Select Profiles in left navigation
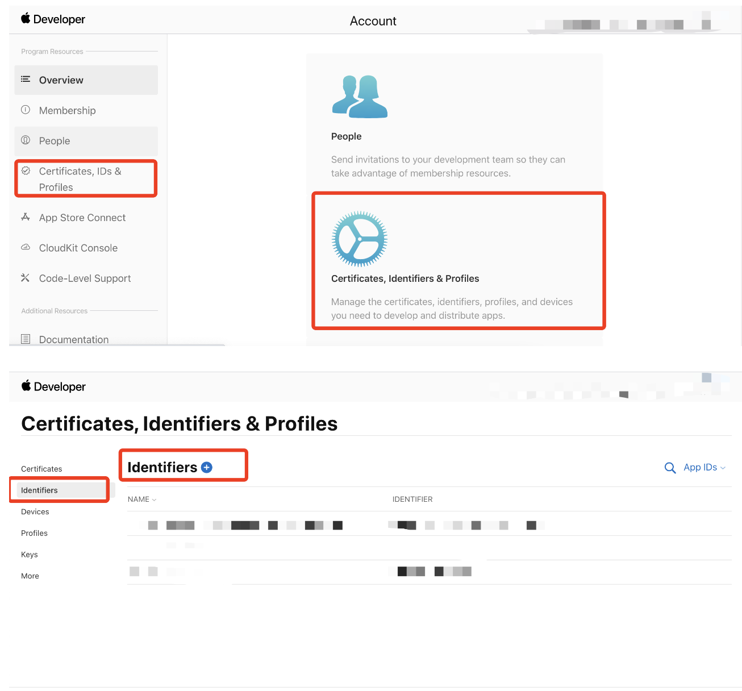 click(34, 533)
